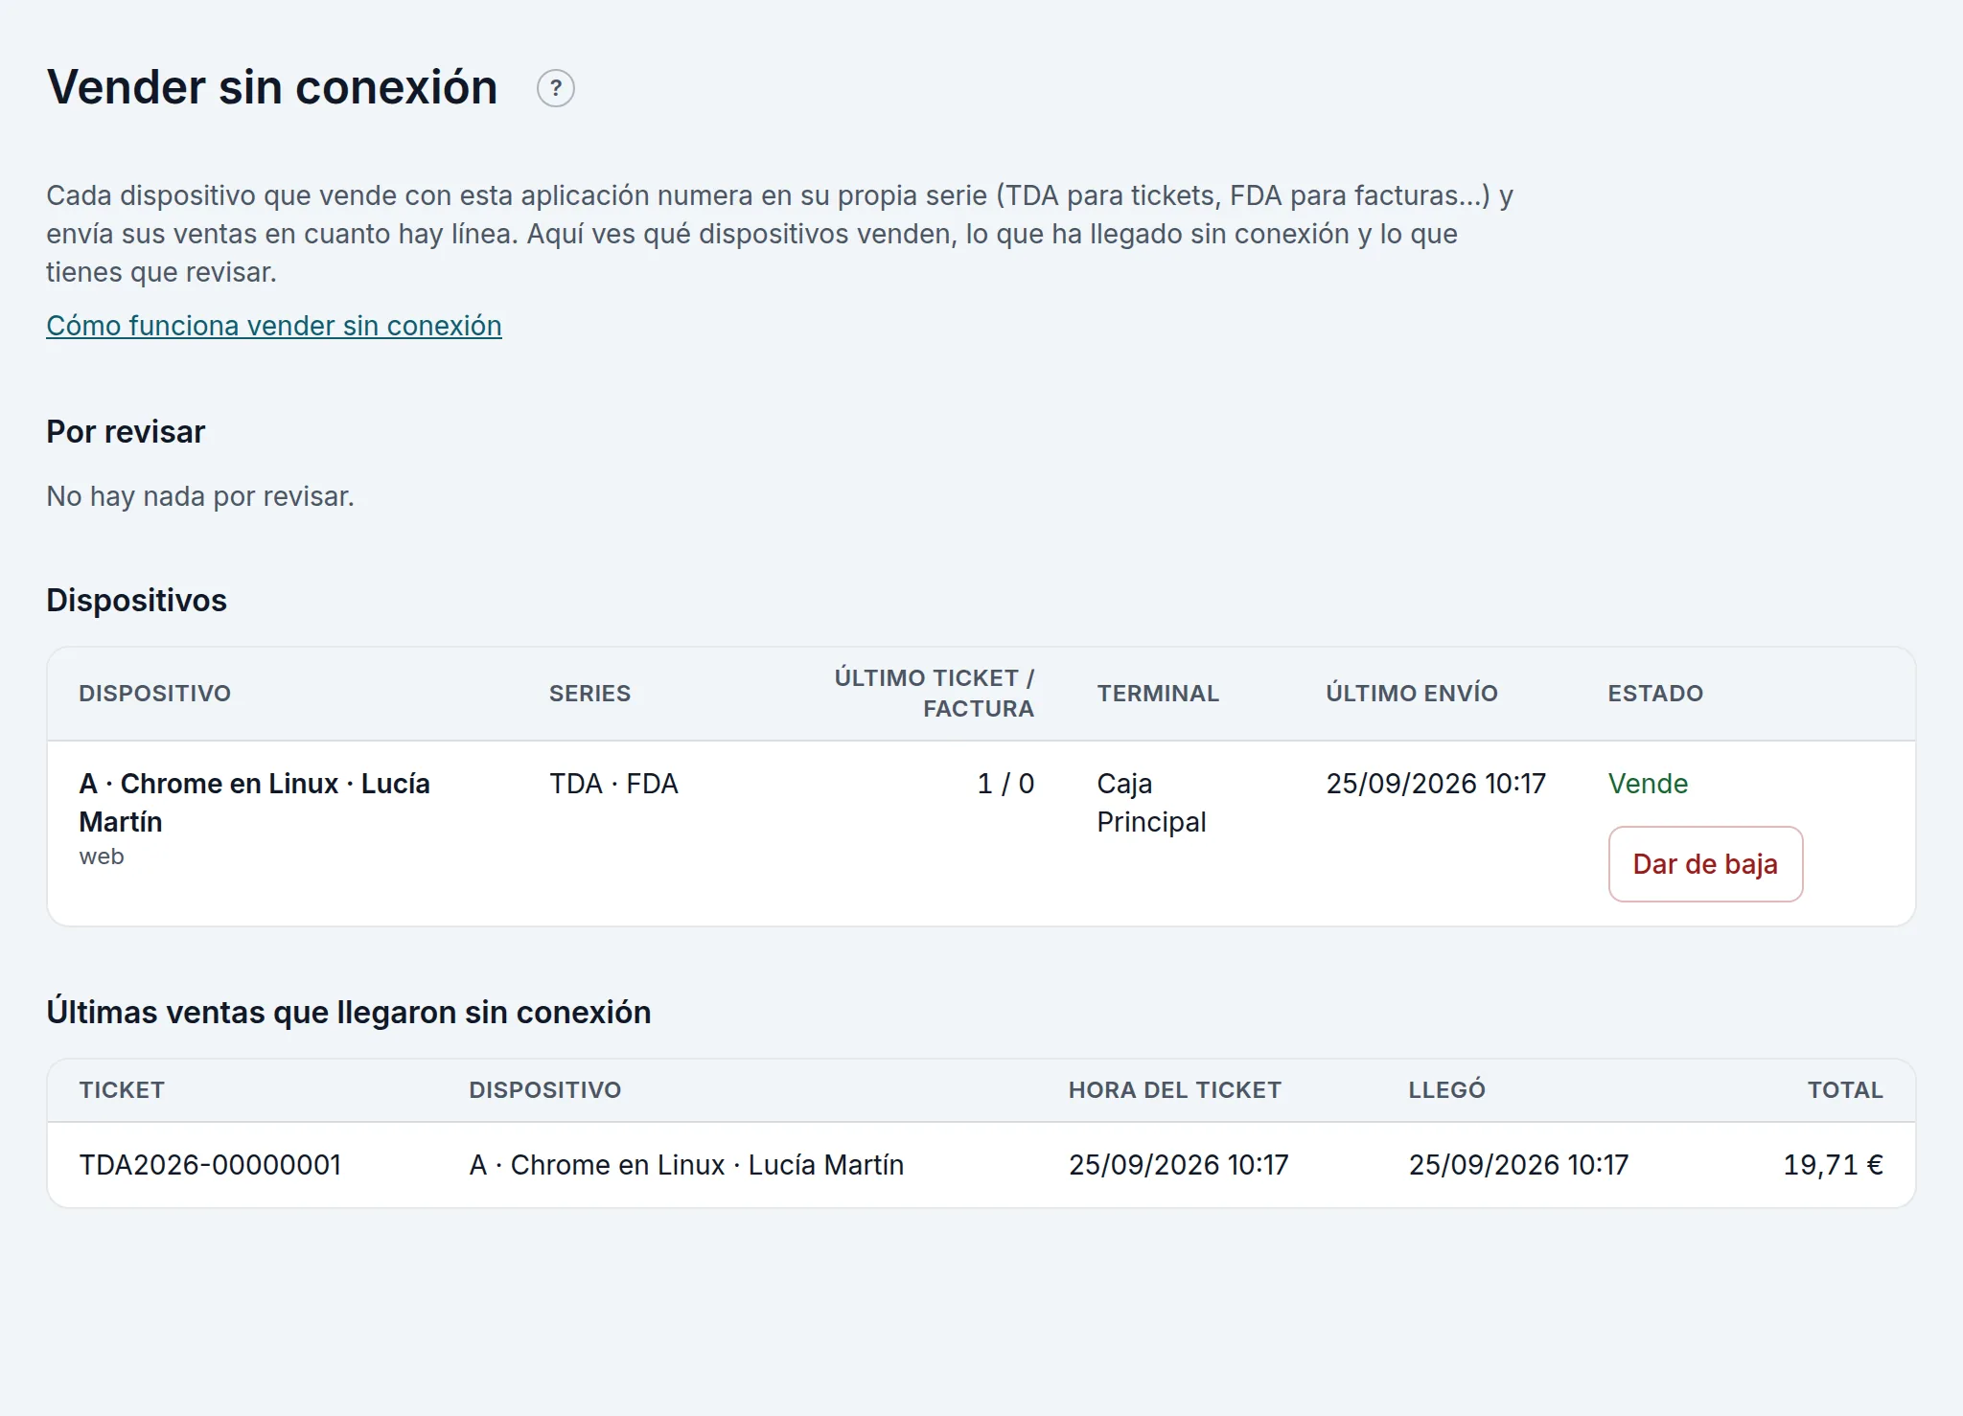Viewport: 1963px width, 1416px height.
Task: Click the 'web' label under the device
Action: click(x=102, y=856)
